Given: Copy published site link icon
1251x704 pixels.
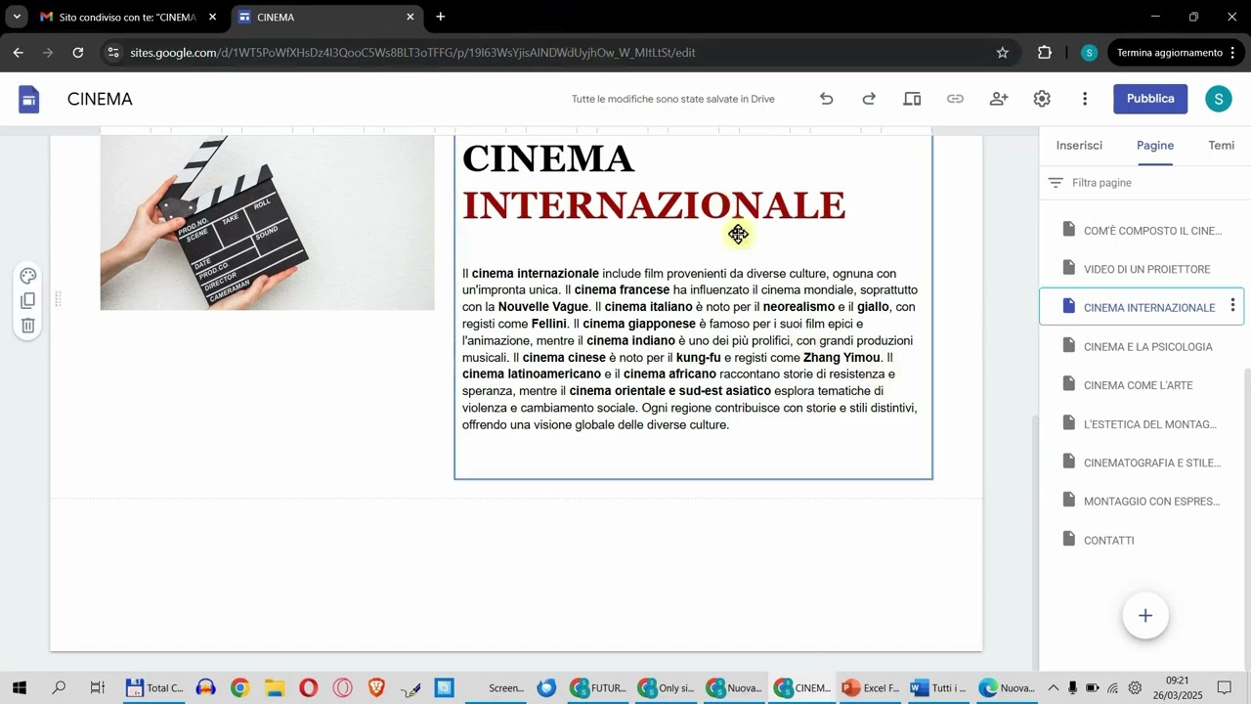Looking at the screenshot, I should click(x=956, y=99).
